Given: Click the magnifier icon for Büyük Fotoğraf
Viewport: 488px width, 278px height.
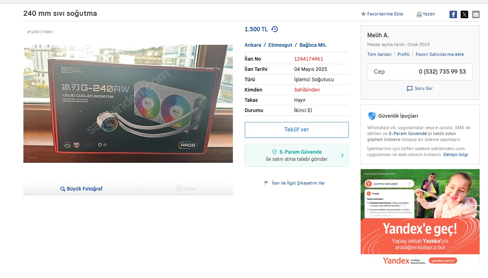Looking at the screenshot, I should click(63, 189).
